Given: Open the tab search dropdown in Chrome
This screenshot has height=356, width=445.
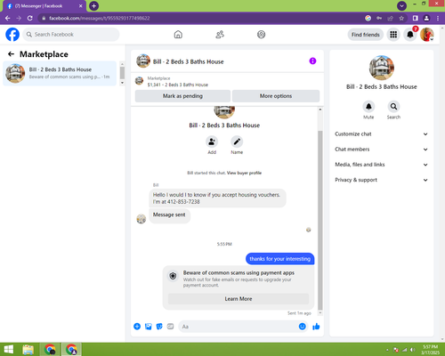Looking at the screenshot, I should (x=401, y=5).
